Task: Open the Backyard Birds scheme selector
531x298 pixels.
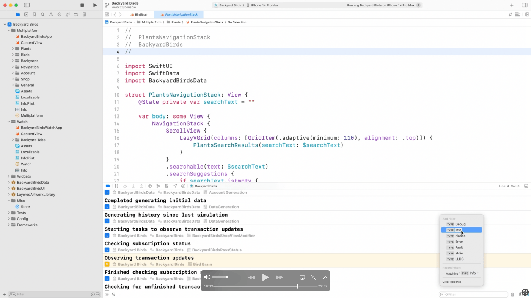Action: click(x=228, y=5)
